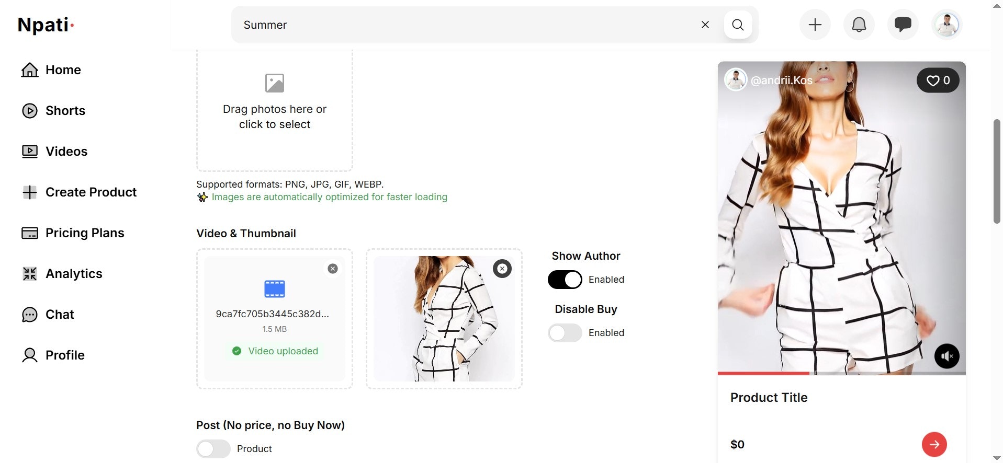The height and width of the screenshot is (463, 1003).
Task: Click the Create Product plus icon
Action: pos(30,192)
